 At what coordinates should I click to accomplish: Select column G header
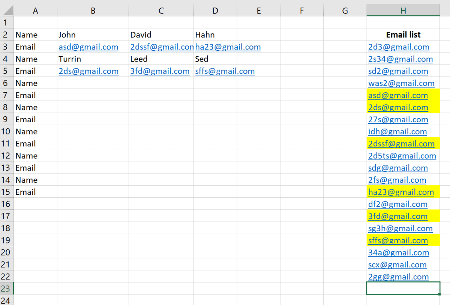point(345,11)
